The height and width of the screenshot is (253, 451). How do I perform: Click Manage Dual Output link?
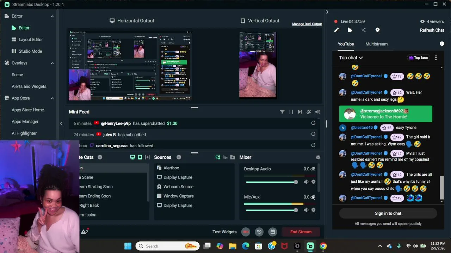307,24
